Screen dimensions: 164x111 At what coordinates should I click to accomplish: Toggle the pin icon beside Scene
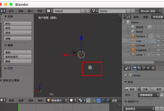(x=126, y=75)
